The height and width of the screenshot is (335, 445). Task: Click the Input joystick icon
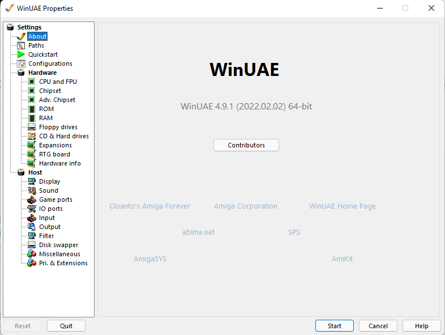(x=32, y=218)
